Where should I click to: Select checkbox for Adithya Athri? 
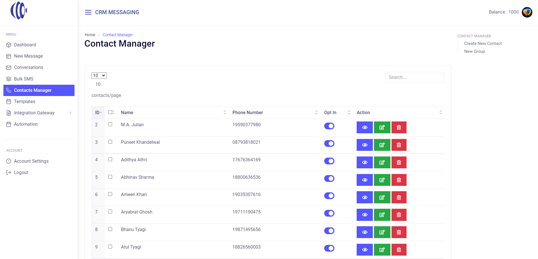click(110, 159)
